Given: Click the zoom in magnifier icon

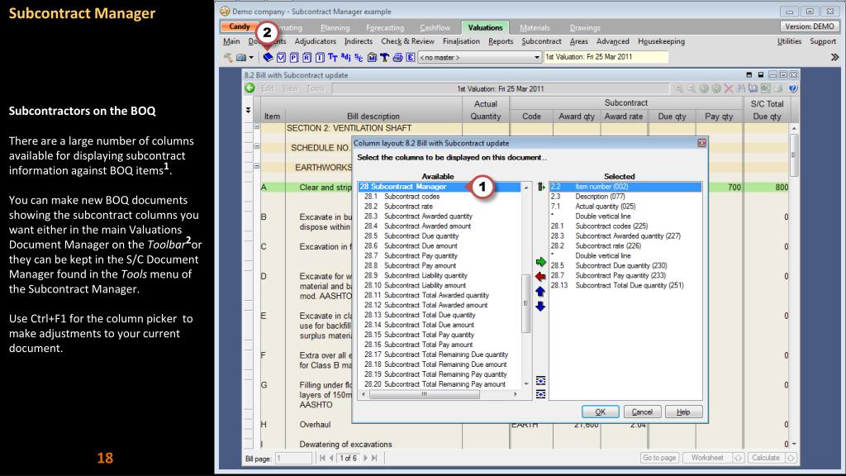Looking at the screenshot, I should click(679, 88).
